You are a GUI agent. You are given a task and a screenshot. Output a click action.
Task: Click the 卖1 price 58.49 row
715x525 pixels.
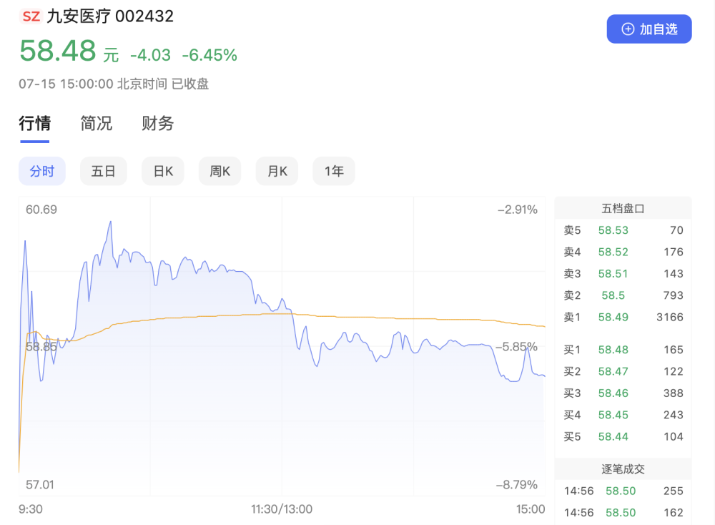tap(623, 317)
